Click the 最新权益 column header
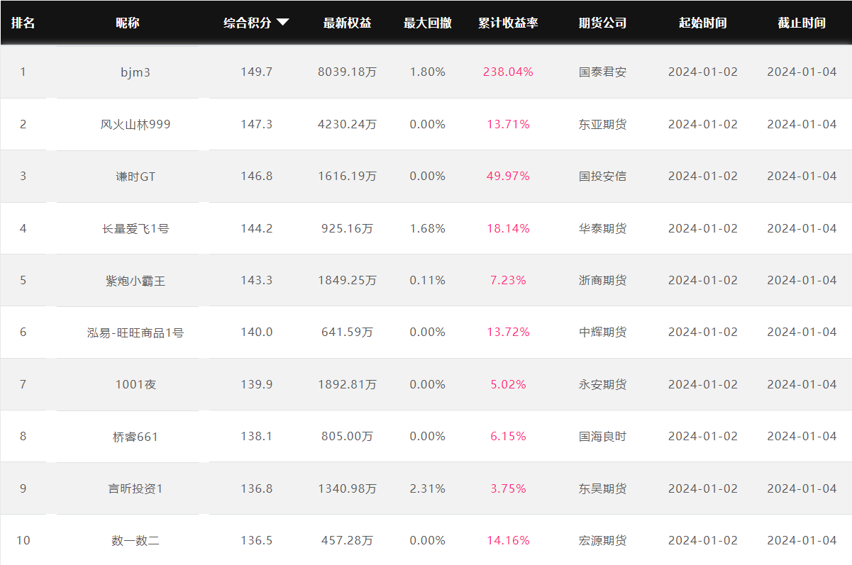 348,23
